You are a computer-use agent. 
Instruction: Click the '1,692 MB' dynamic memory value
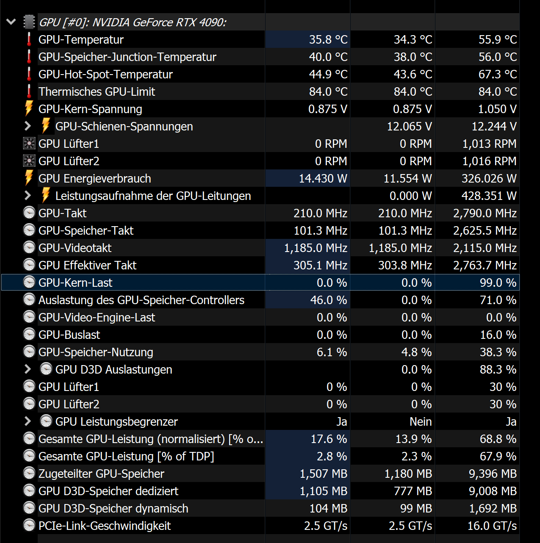point(493,508)
